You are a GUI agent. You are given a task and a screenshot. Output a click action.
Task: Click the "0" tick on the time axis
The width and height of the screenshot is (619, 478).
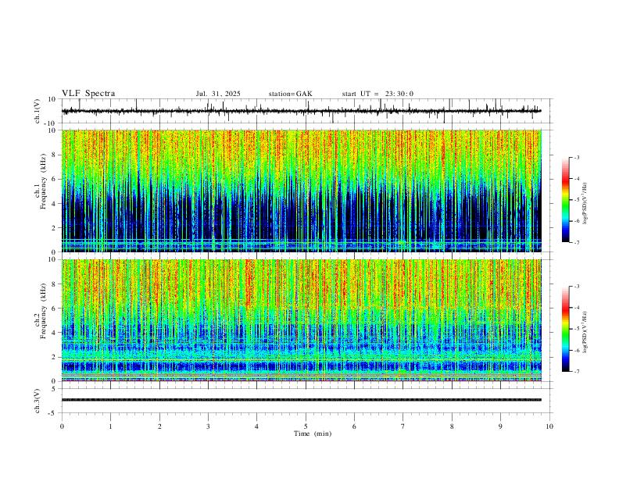click(x=62, y=426)
